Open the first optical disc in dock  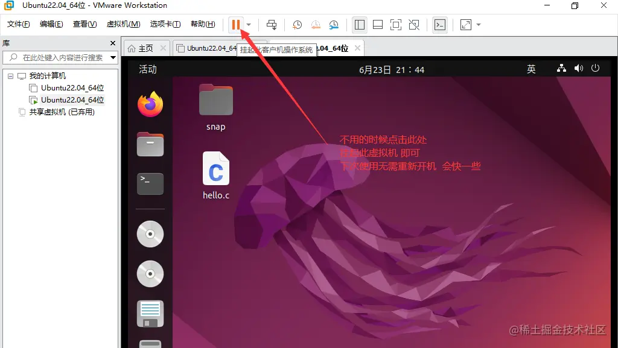tap(150, 234)
